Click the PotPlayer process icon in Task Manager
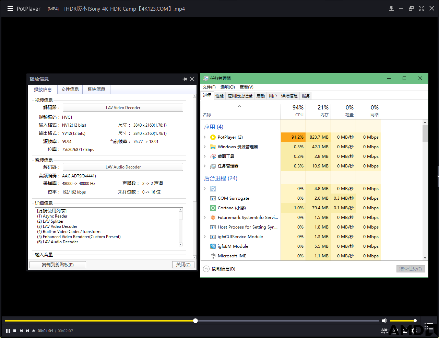This screenshot has width=439, height=338. coord(213,137)
